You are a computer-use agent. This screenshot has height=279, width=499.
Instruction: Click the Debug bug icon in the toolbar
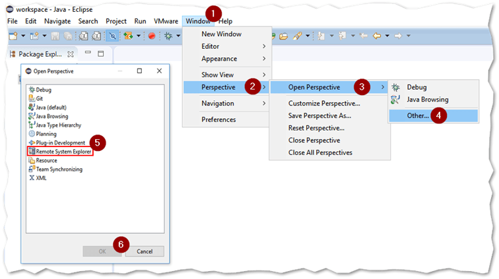click(168, 36)
